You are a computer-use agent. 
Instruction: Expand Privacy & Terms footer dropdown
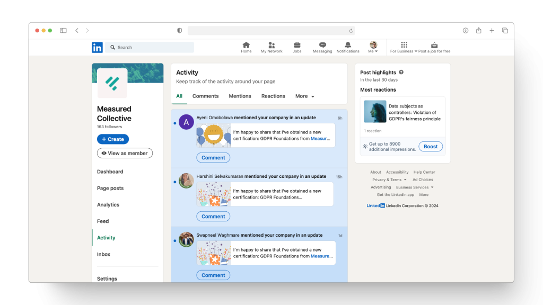pyautogui.click(x=389, y=180)
